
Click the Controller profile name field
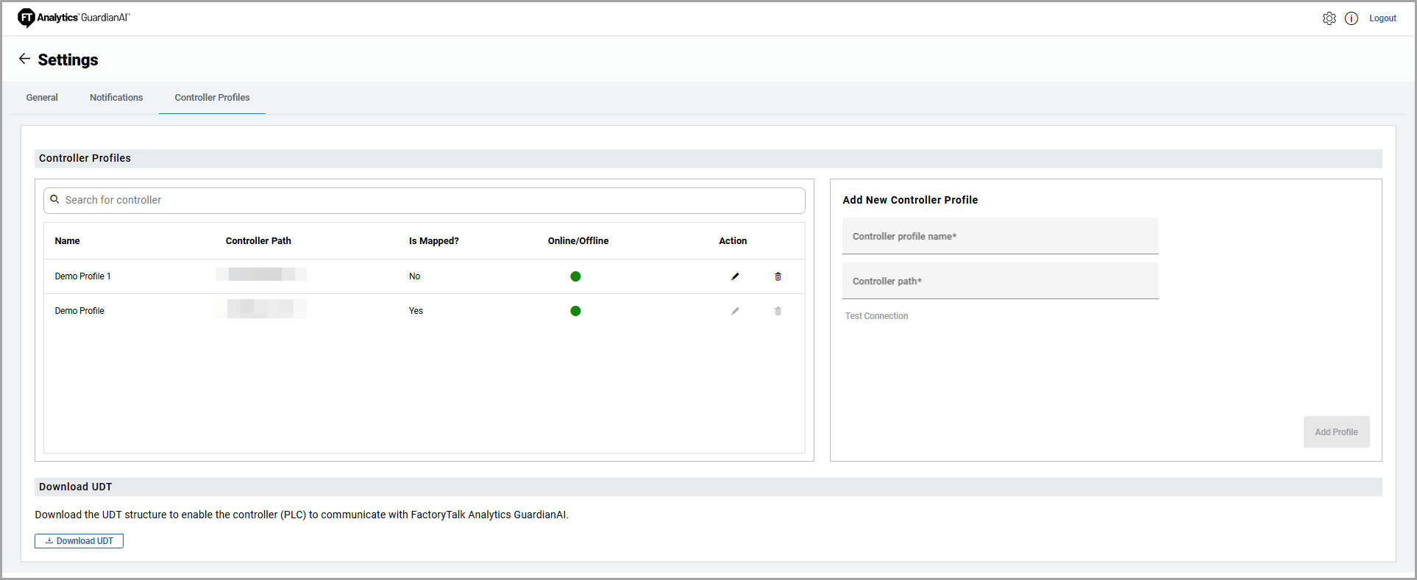(x=1000, y=237)
